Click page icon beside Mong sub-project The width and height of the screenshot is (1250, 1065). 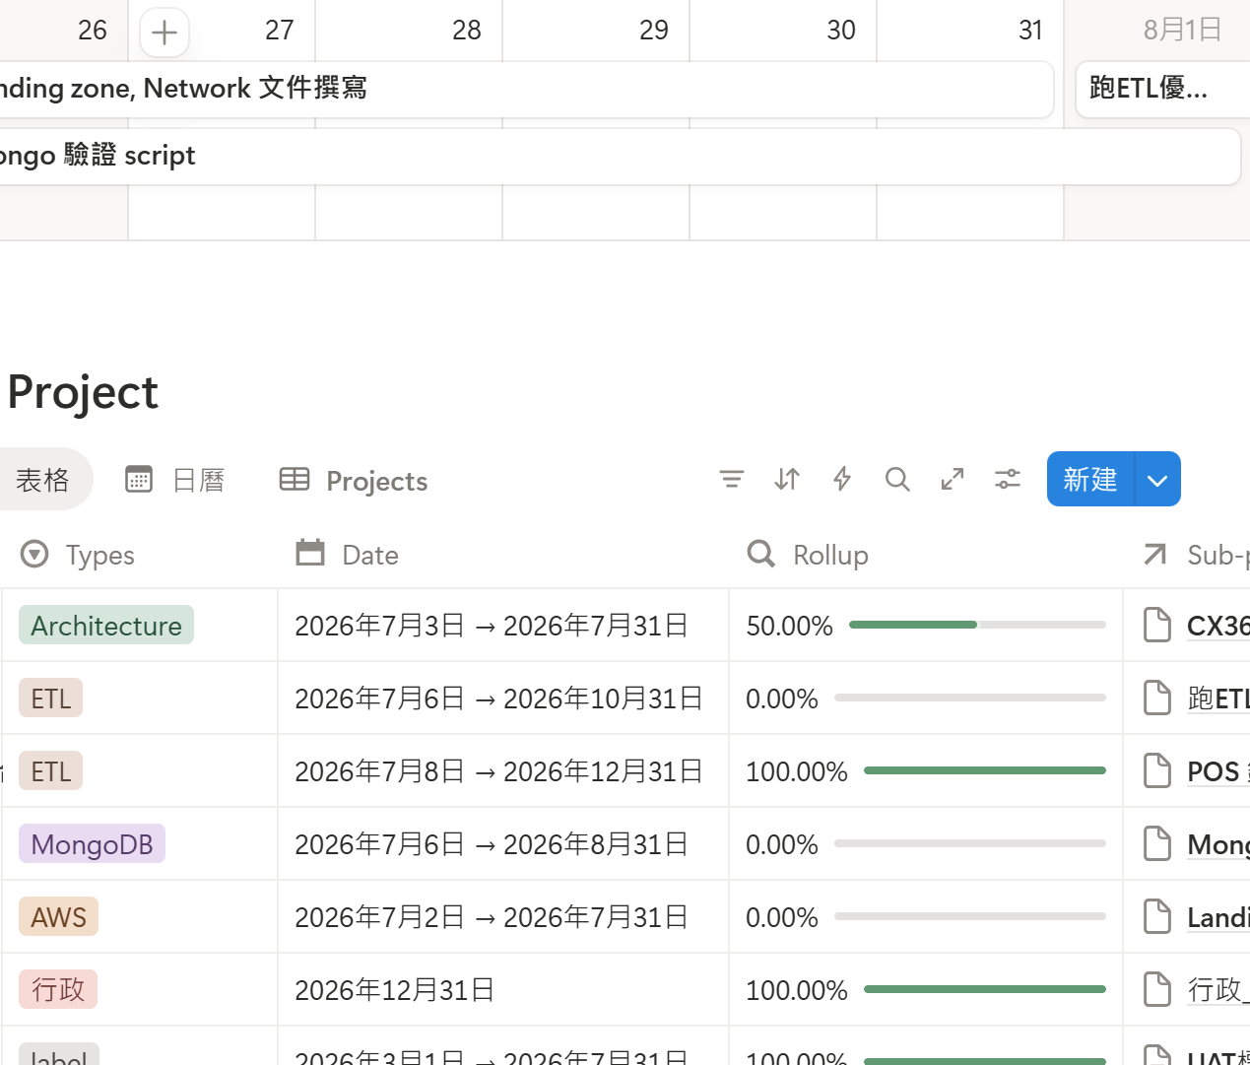pos(1157,843)
